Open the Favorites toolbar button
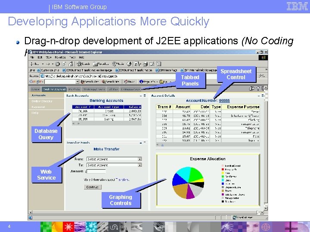310x232 pixels. 101,64
